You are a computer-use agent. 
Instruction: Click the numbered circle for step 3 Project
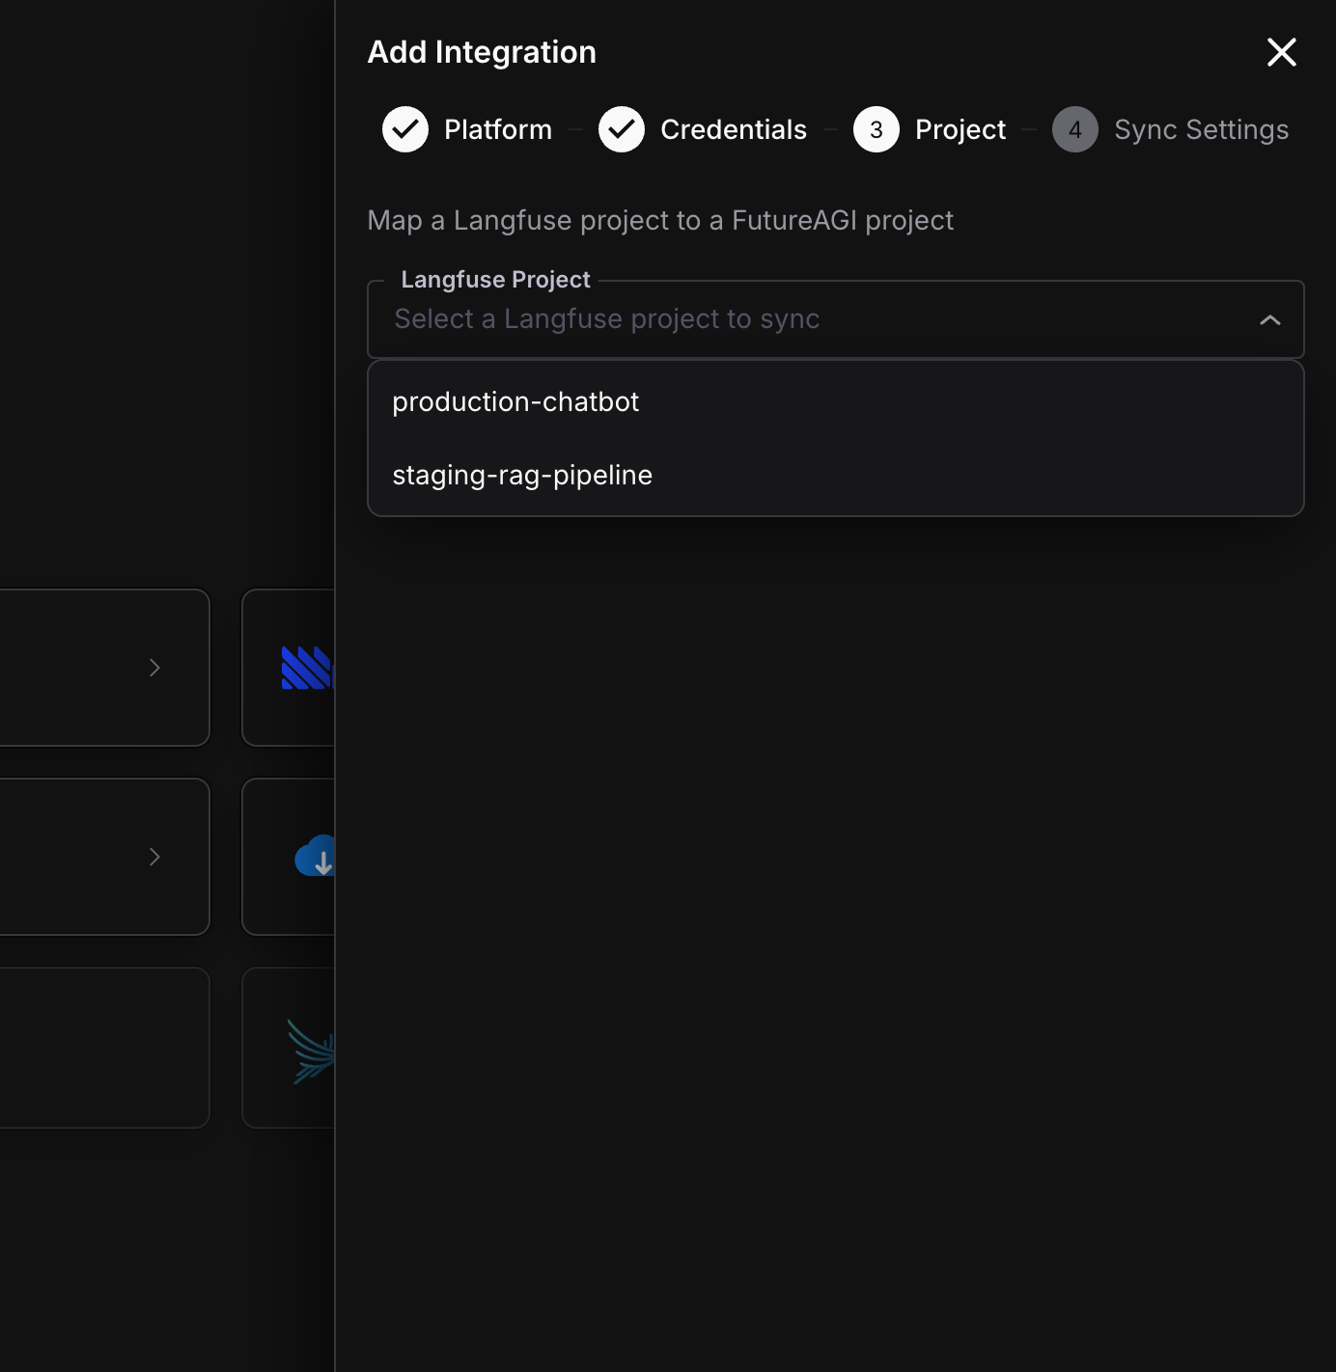877,128
